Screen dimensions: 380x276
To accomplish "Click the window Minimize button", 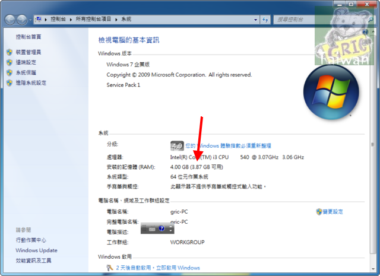I will 339,4.
